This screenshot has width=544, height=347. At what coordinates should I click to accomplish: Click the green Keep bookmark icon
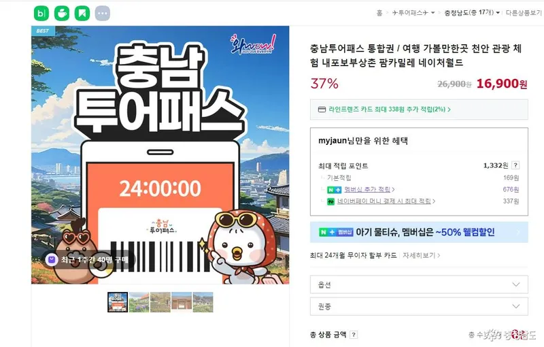[82, 14]
